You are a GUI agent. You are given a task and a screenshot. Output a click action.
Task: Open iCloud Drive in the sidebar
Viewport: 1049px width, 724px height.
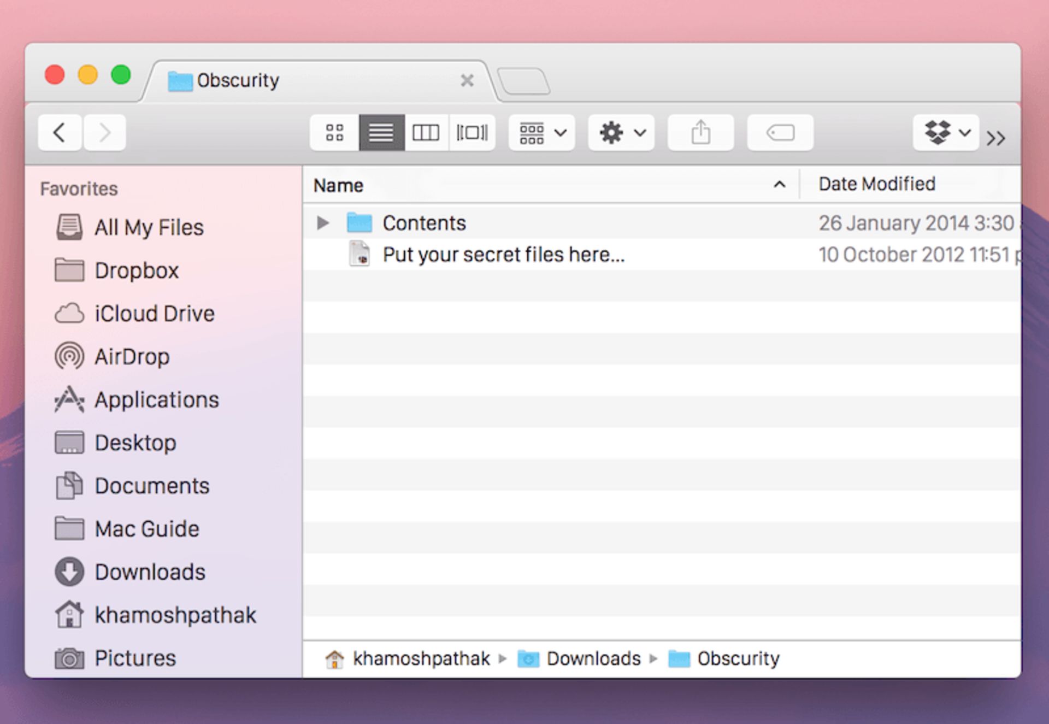(x=155, y=314)
